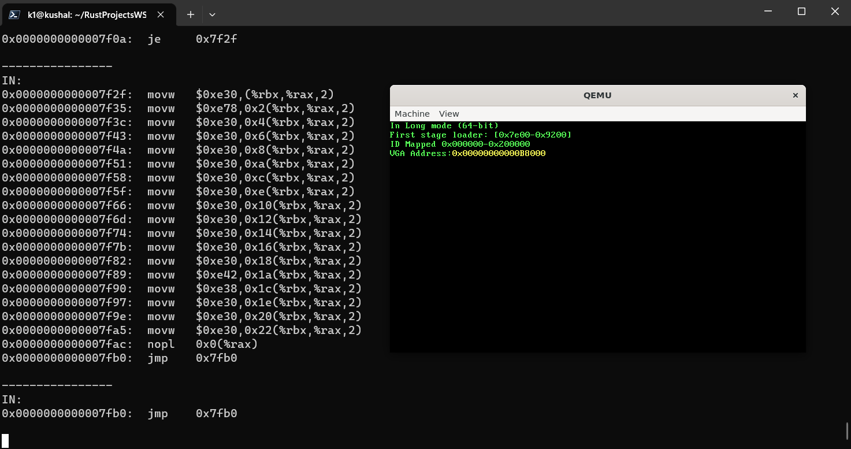Click the 'ID Mapped 0x000000-0x200000' line

(x=459, y=144)
